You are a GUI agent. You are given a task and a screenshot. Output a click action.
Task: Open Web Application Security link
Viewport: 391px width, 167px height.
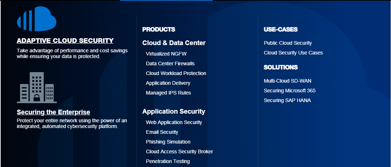coord(174,122)
